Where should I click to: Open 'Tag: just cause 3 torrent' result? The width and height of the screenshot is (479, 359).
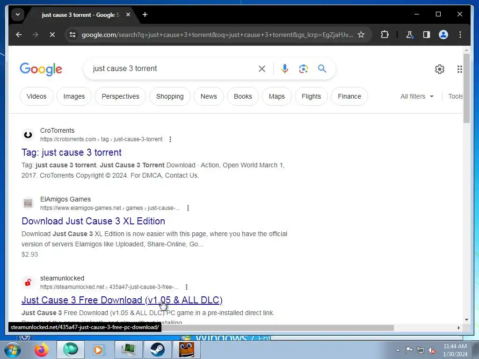pyautogui.click(x=72, y=152)
